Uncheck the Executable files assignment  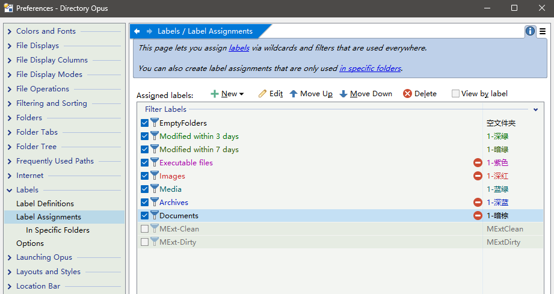click(144, 163)
